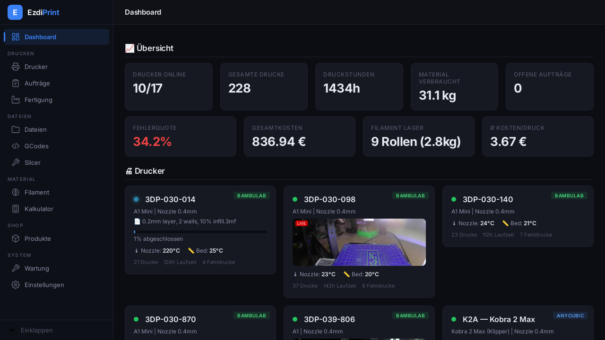Viewport: 605px width, 340px height.
Task: Open printer card 3DP-030-140
Action: click(x=518, y=216)
